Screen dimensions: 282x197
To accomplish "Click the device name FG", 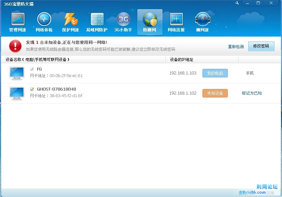I will [39, 69].
